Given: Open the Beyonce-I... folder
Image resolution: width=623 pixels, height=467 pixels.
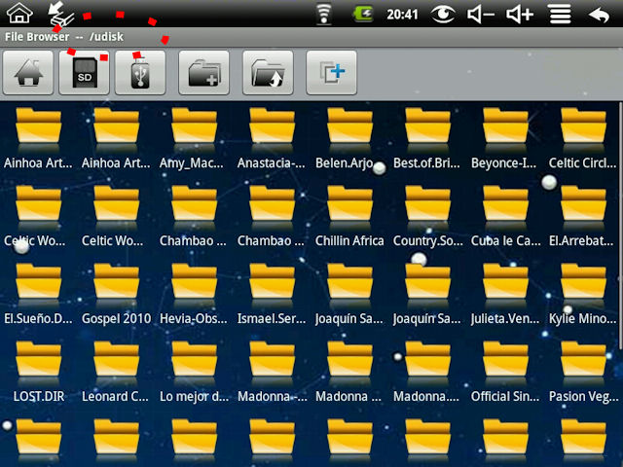Looking at the screenshot, I should click(x=506, y=138).
